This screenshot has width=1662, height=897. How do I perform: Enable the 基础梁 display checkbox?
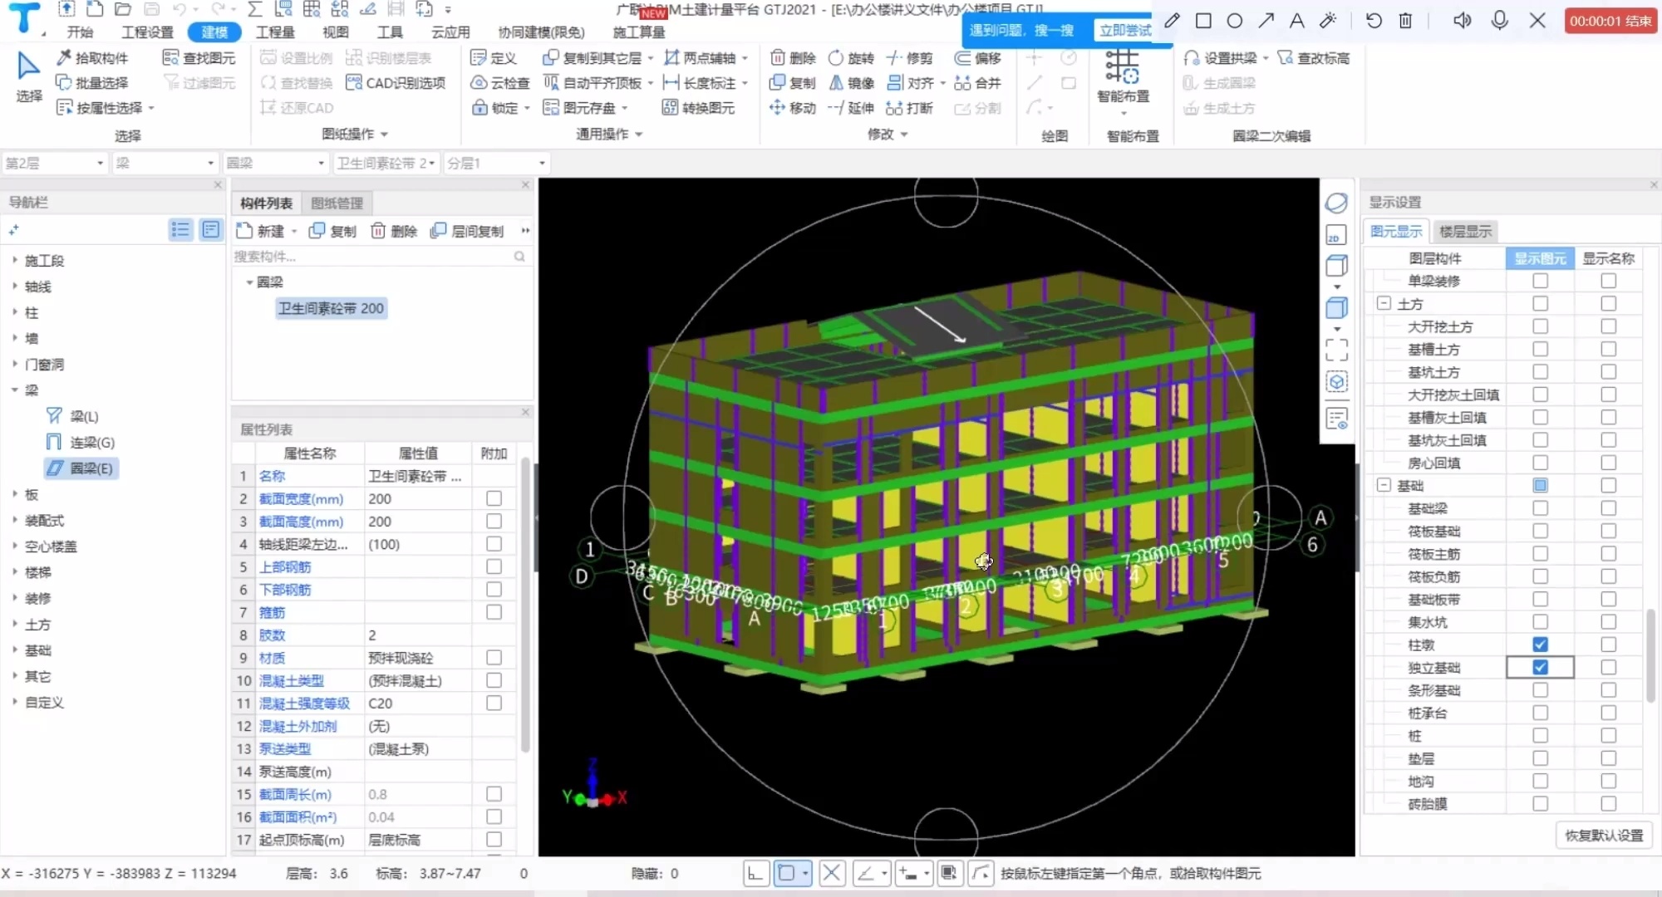[1540, 508]
